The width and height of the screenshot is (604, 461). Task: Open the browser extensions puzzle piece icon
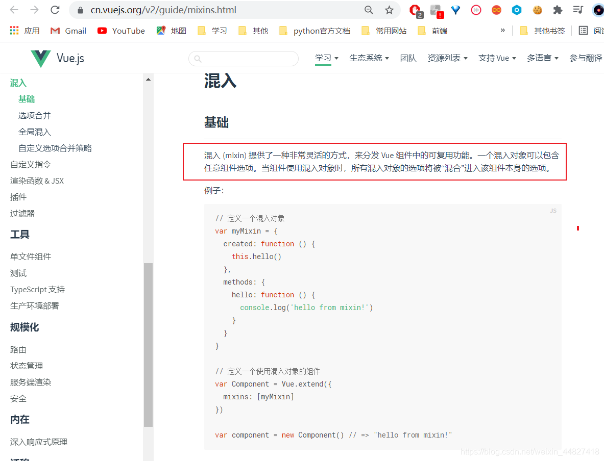558,10
